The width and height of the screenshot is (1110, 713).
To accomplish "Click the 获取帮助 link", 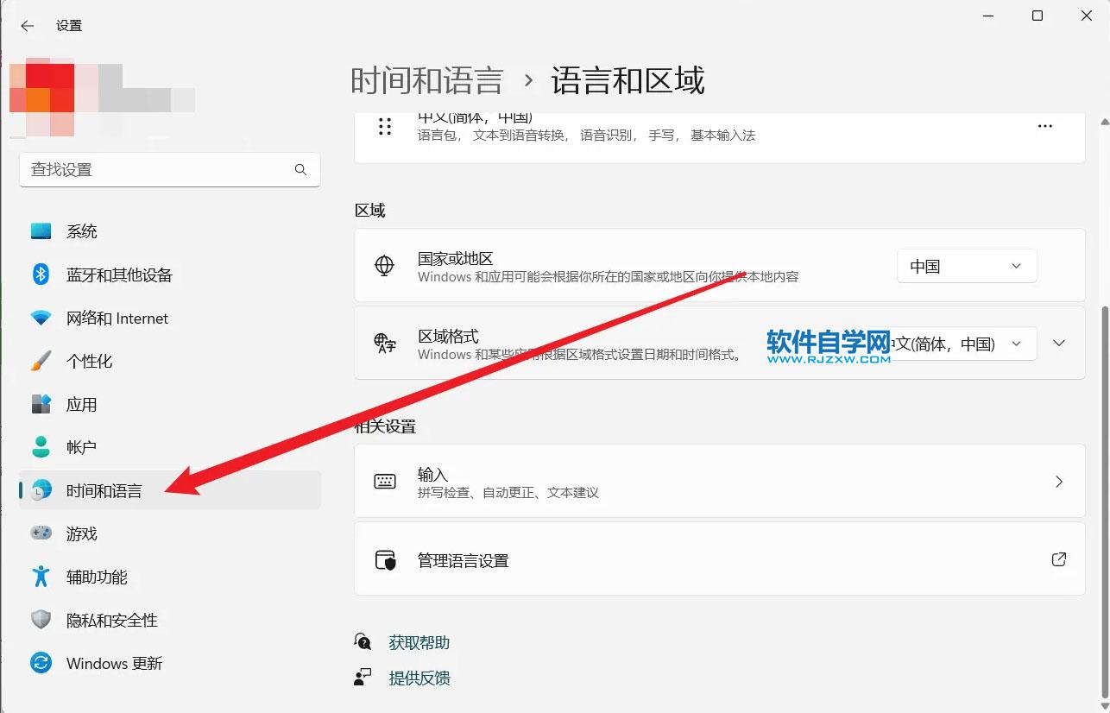I will coord(419,641).
